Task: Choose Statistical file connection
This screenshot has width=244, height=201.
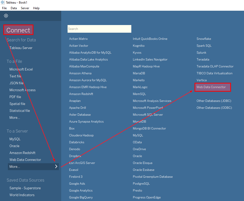Action: tap(20, 111)
